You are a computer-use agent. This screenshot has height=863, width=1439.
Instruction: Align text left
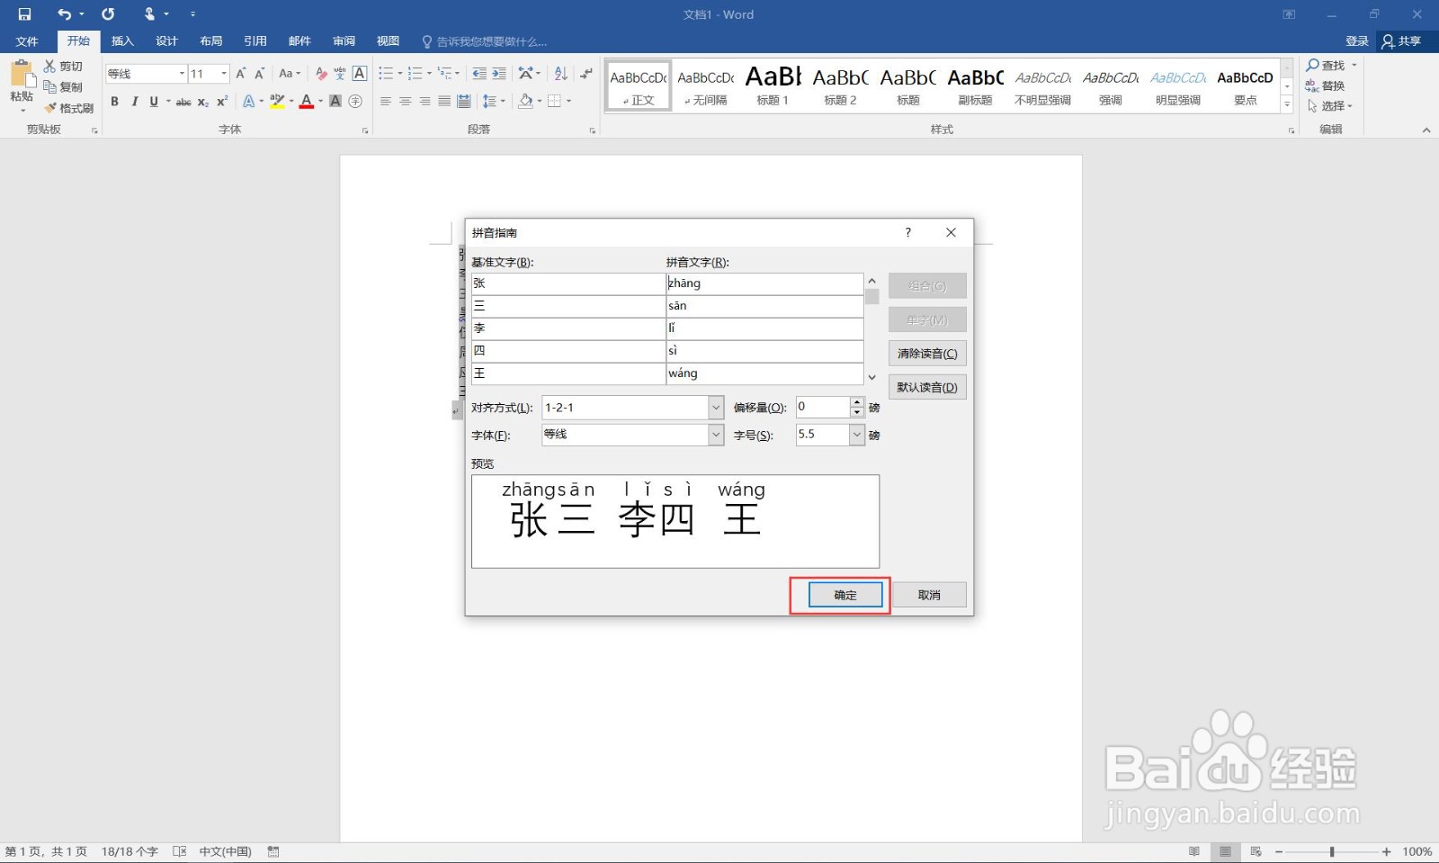pos(386,102)
